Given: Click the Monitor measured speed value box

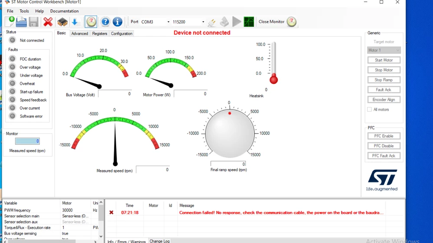Looking at the screenshot, I should [x=27, y=141].
